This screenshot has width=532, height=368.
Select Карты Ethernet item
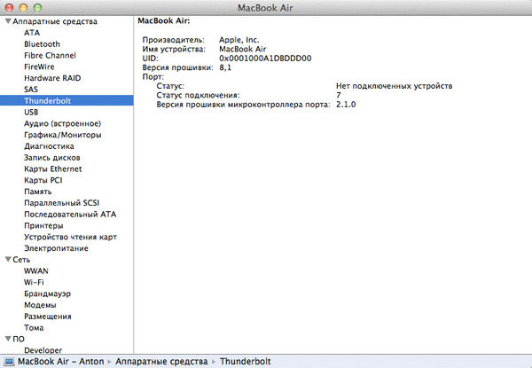coord(53,168)
